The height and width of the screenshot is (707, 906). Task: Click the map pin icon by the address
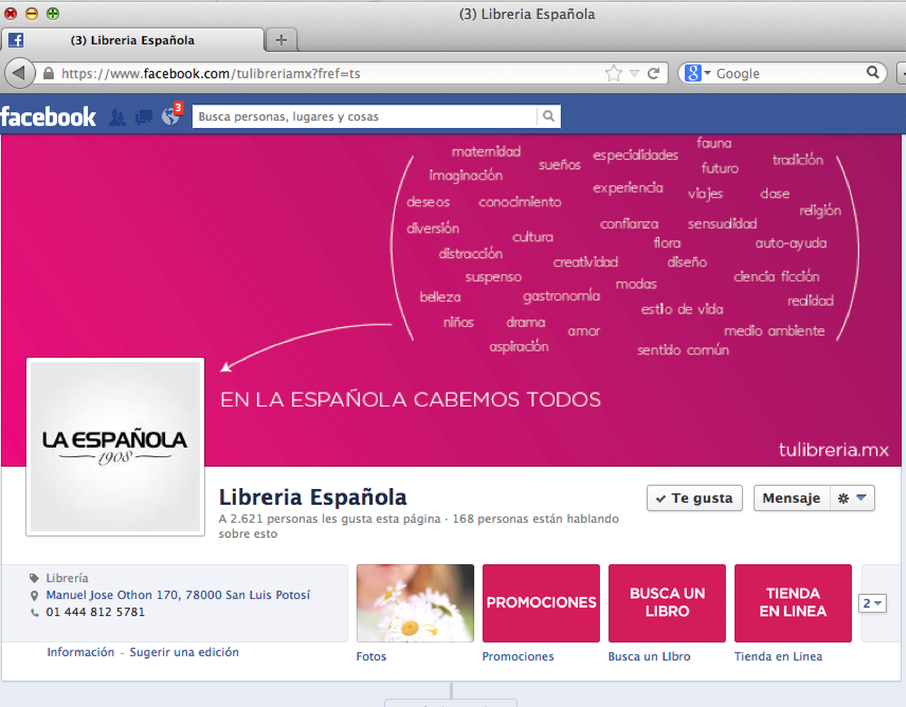point(34,596)
